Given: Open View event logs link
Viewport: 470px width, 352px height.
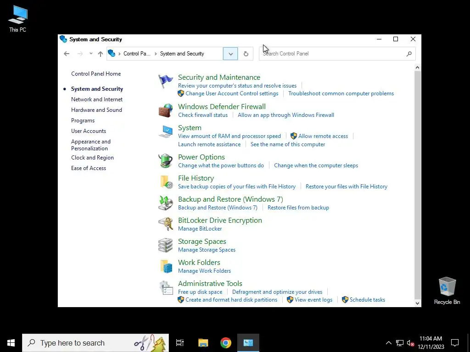Looking at the screenshot, I should [313, 300].
